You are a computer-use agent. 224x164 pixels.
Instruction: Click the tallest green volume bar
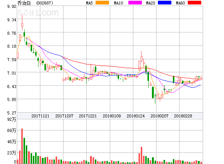24,151
